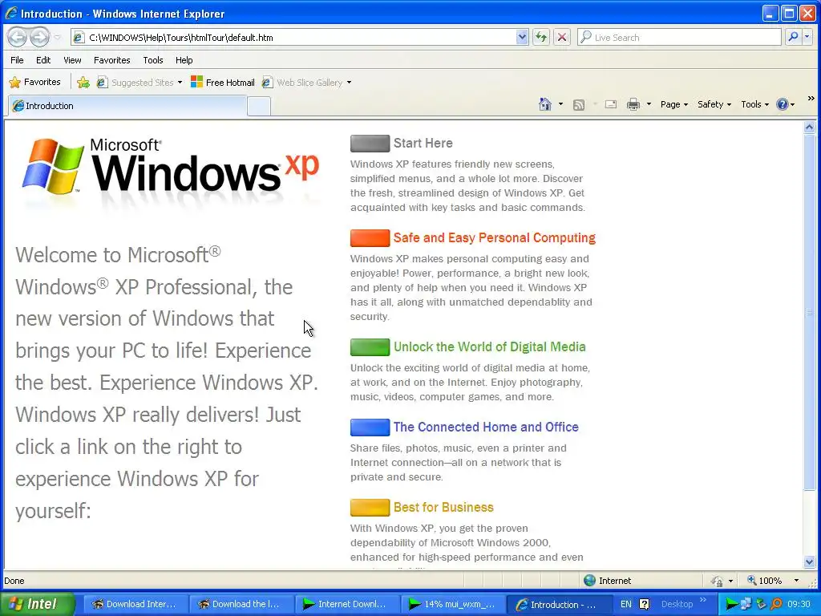Expand the Home button dropdown arrow
Image resolution: width=821 pixels, height=616 pixels.
tap(560, 104)
